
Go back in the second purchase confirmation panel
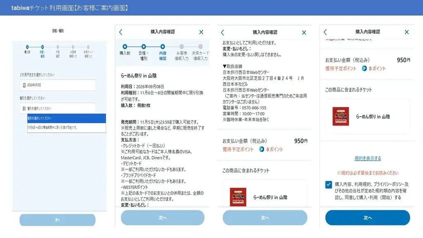pyautogui.click(x=121, y=32)
